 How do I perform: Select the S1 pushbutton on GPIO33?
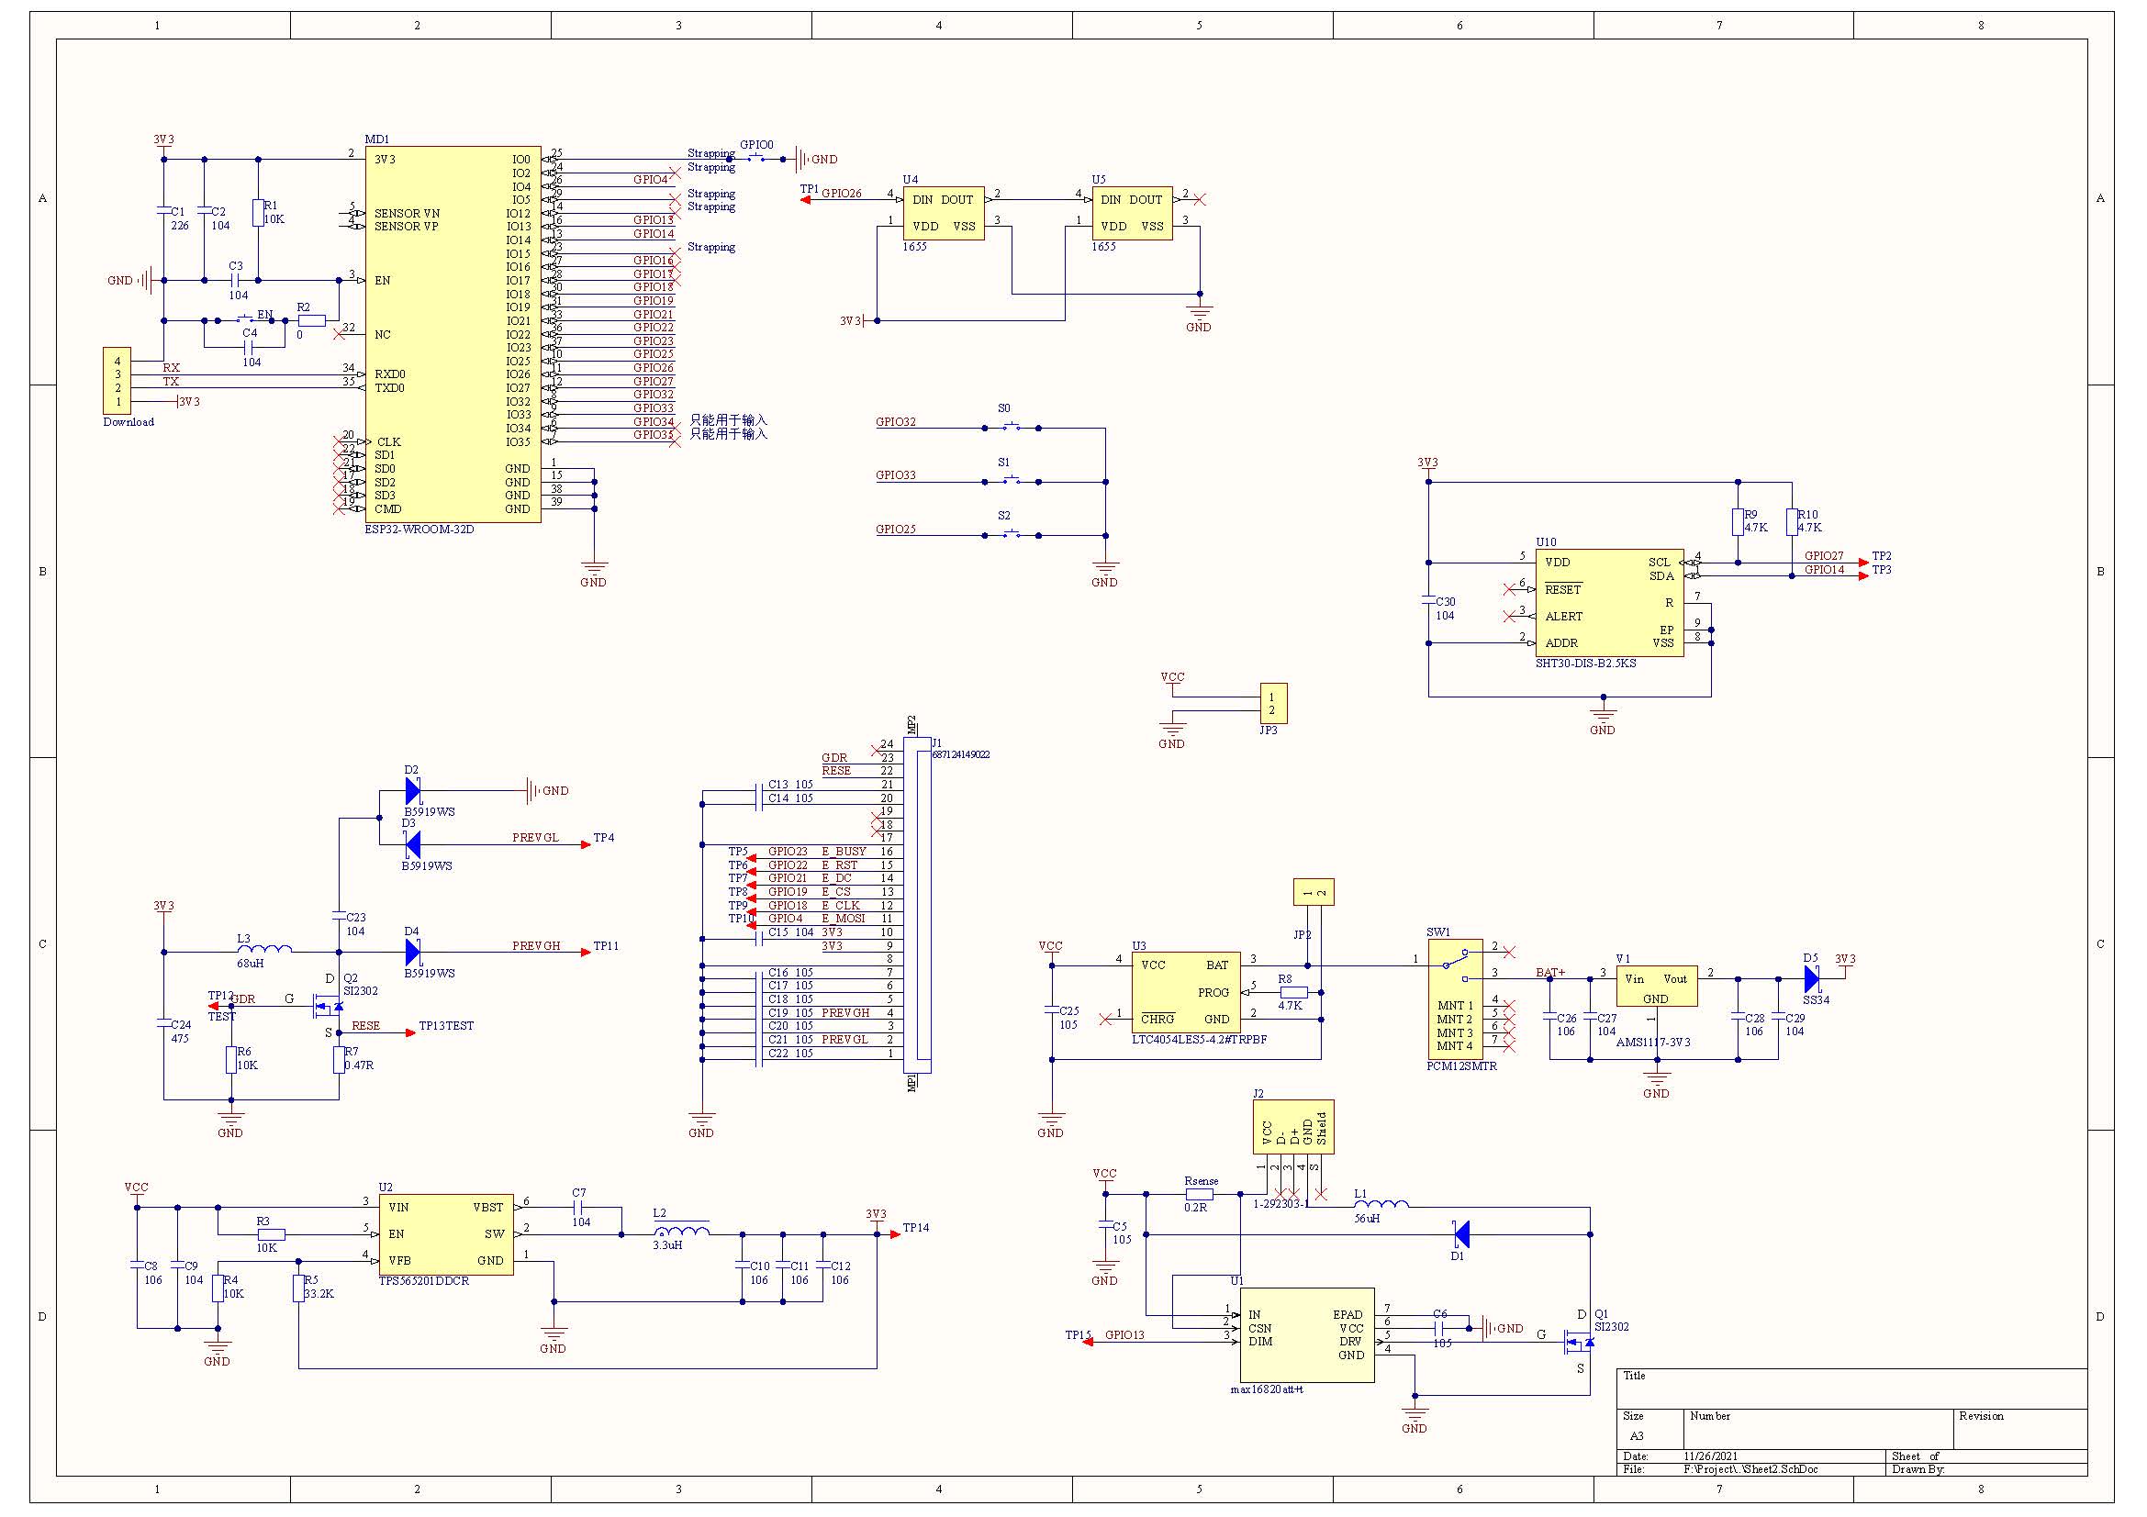(x=1011, y=481)
